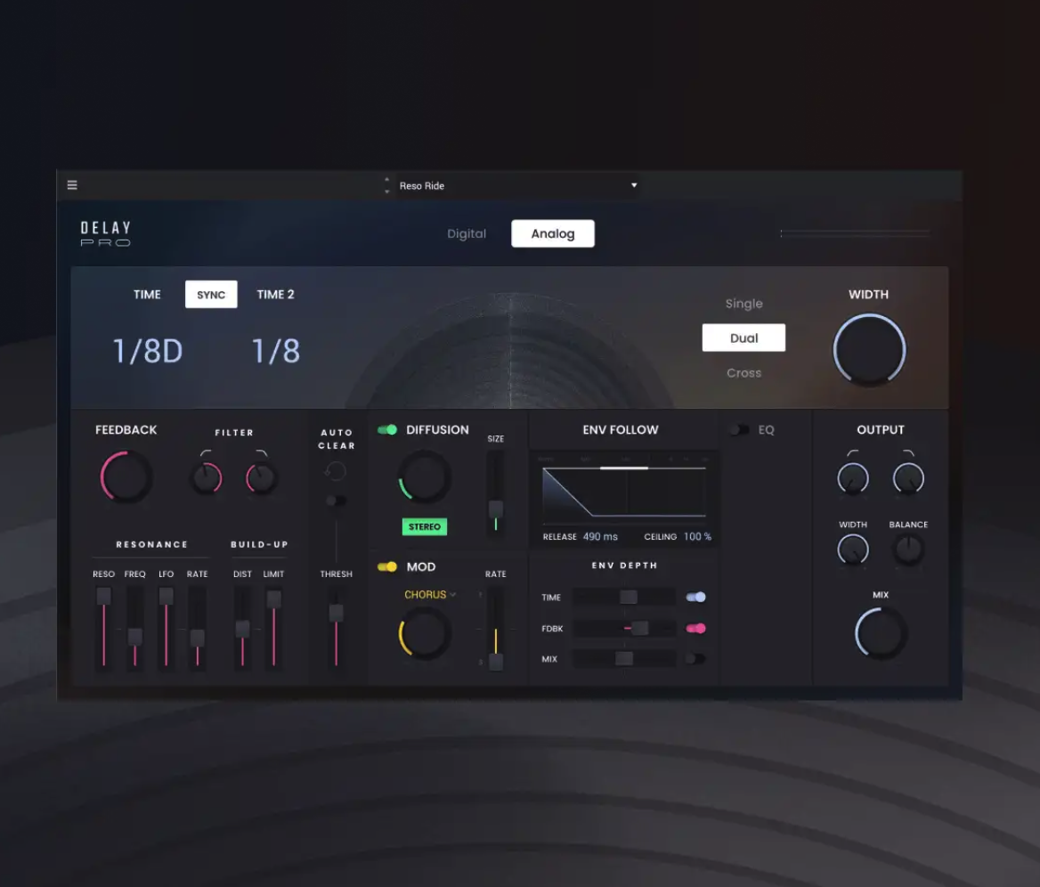Image resolution: width=1040 pixels, height=887 pixels.
Task: Click the 1/8D delay time value
Action: pos(148,351)
